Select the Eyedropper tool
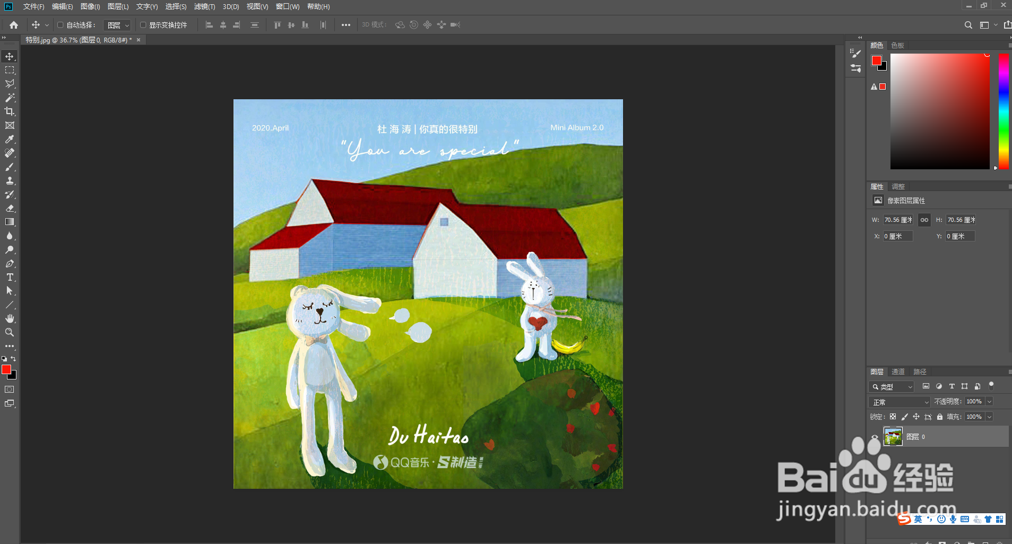This screenshot has height=544, width=1012. [10, 139]
